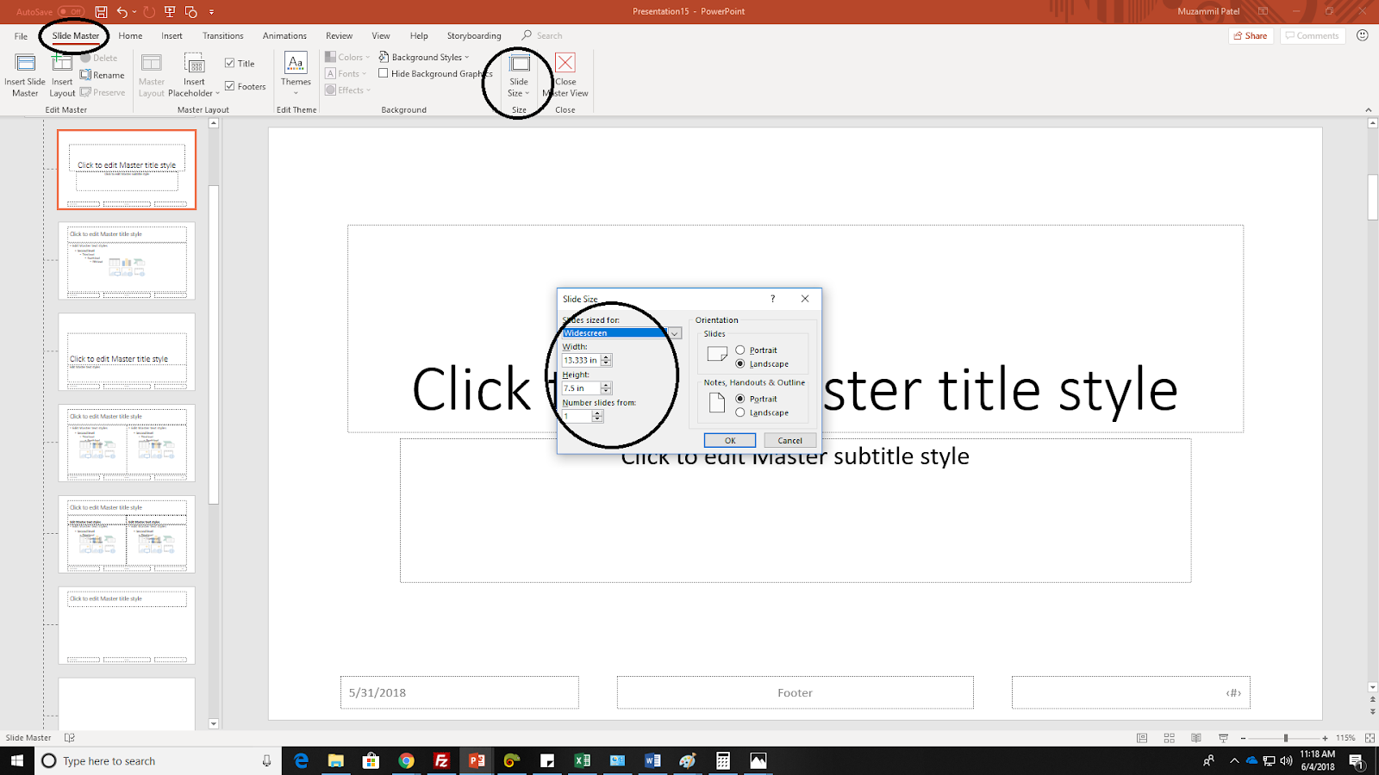Click the help question mark in Slide Size dialog

coord(772,299)
